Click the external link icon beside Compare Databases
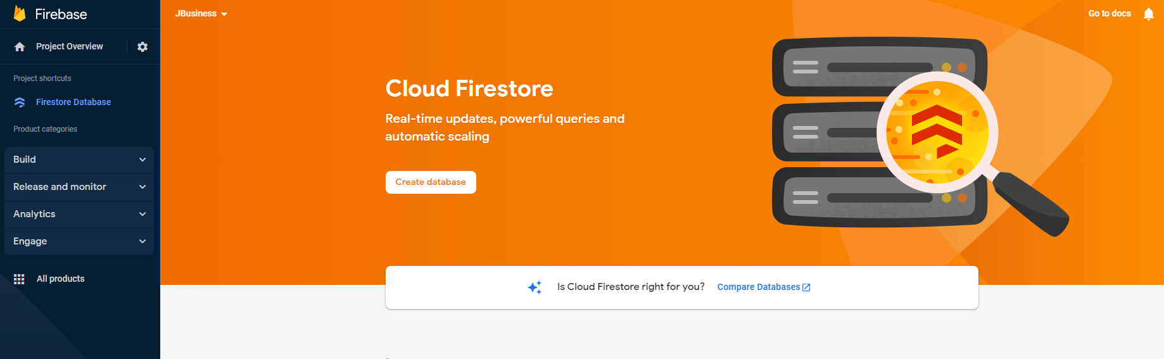The width and height of the screenshot is (1164, 359). (x=806, y=287)
